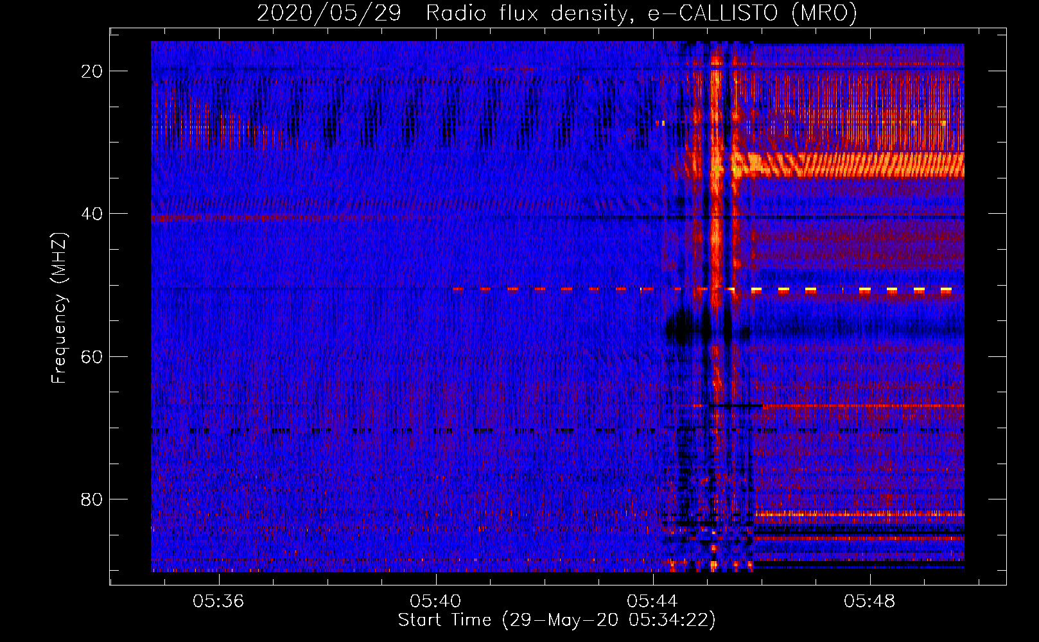Screen dimensions: 1039x642
Task: Click the 'Frequency (MHZ)' axis label
Action: [x=59, y=308]
